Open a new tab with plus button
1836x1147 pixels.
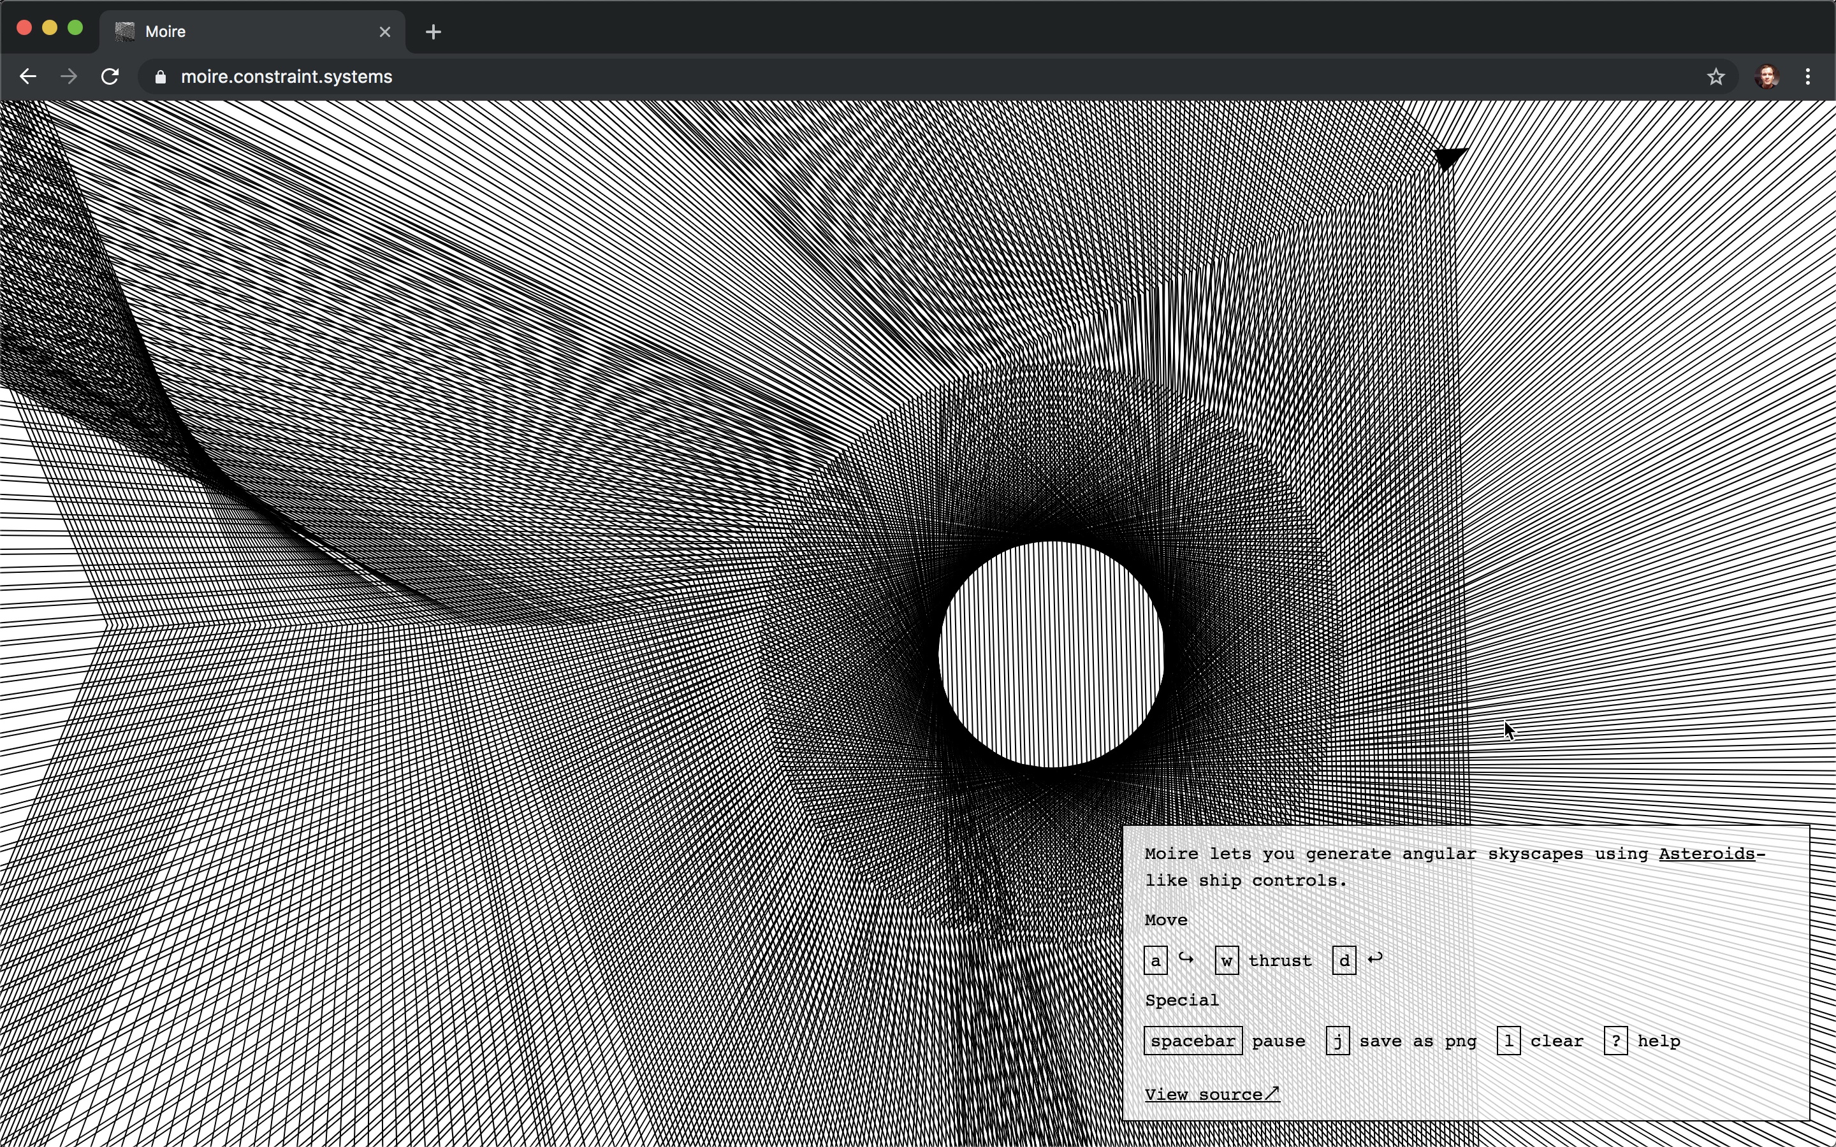click(433, 32)
